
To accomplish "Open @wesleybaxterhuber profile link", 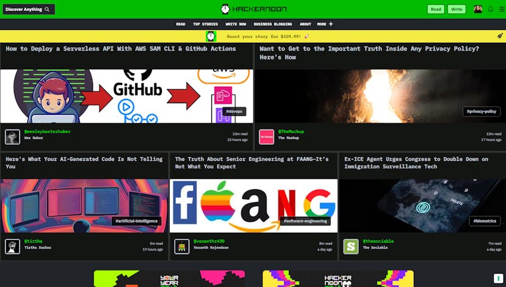I will point(48,131).
